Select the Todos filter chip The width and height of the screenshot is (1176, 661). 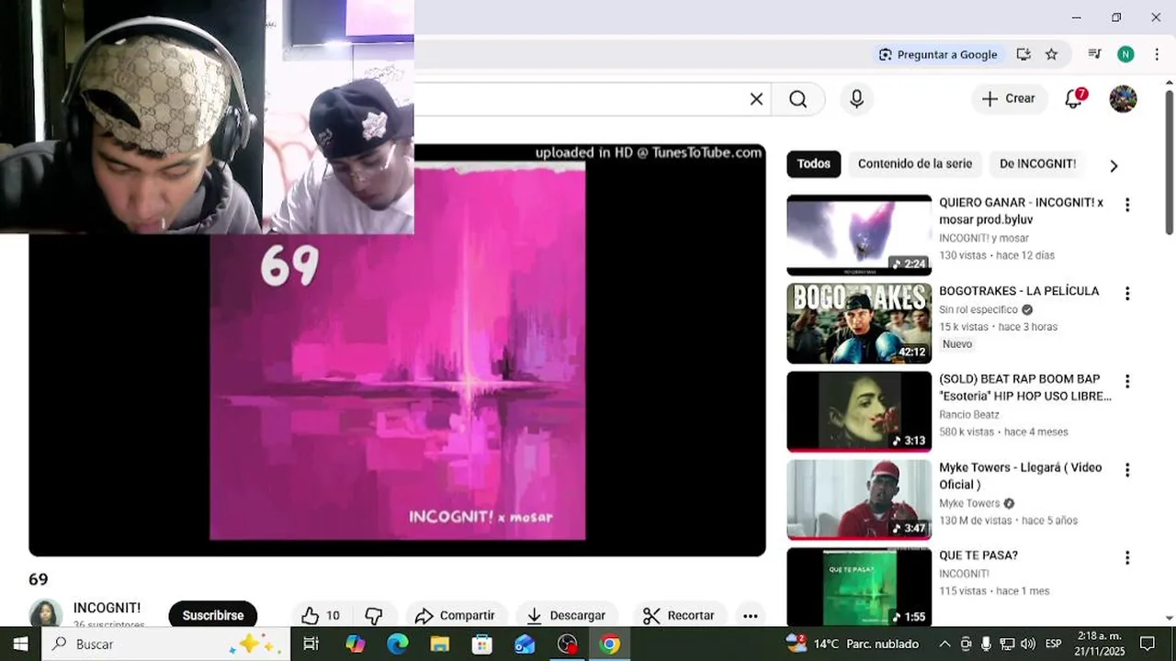tap(813, 163)
